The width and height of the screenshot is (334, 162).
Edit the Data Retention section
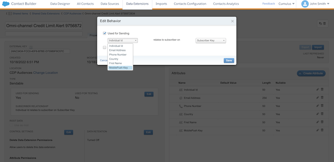(149, 132)
